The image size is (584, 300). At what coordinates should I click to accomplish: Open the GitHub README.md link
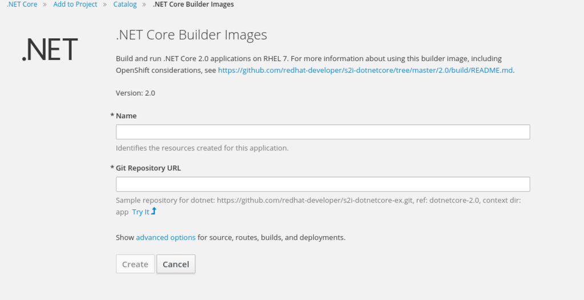(366, 70)
